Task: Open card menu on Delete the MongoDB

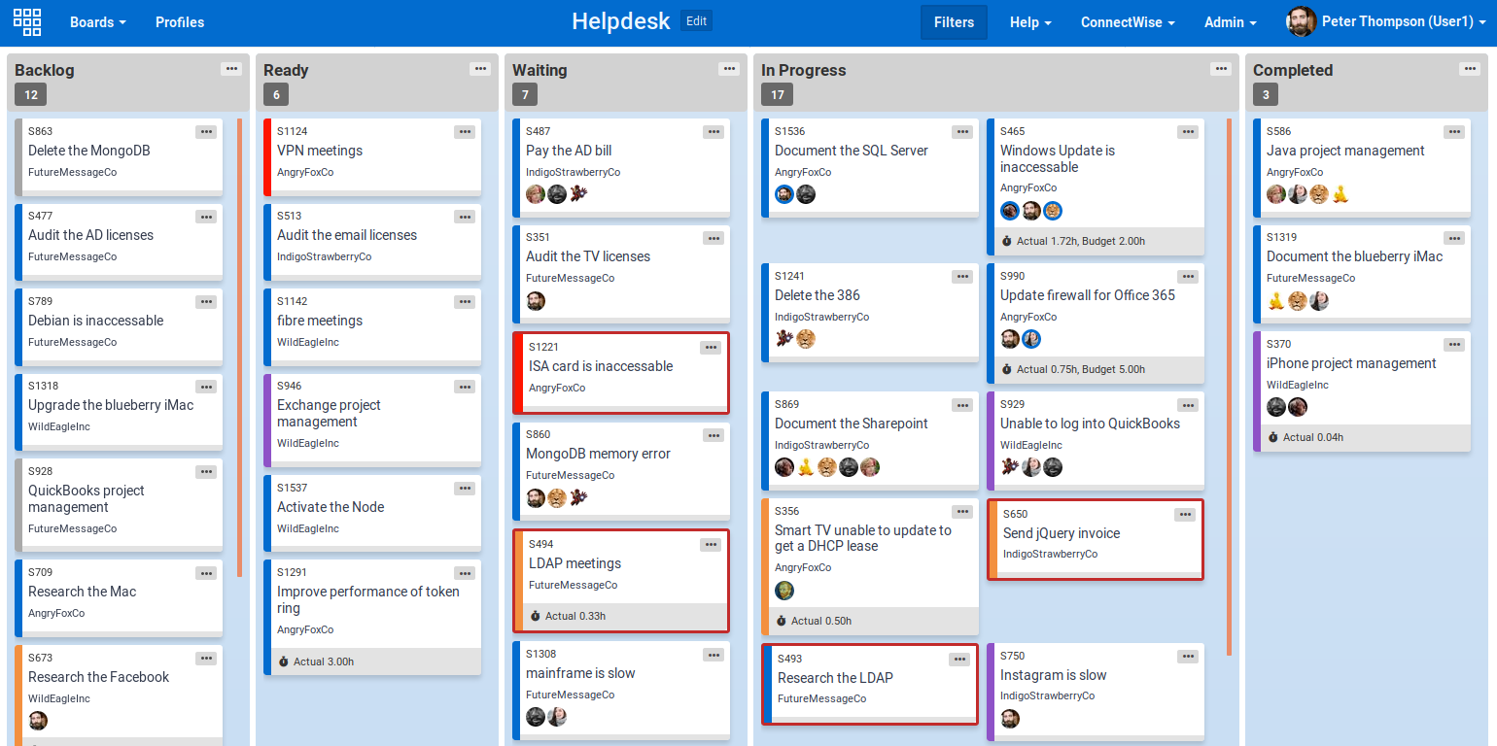Action: click(206, 131)
